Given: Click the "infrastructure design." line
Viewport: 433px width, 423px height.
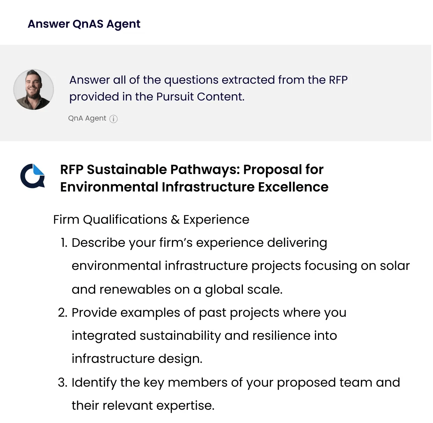Looking at the screenshot, I should 137,359.
